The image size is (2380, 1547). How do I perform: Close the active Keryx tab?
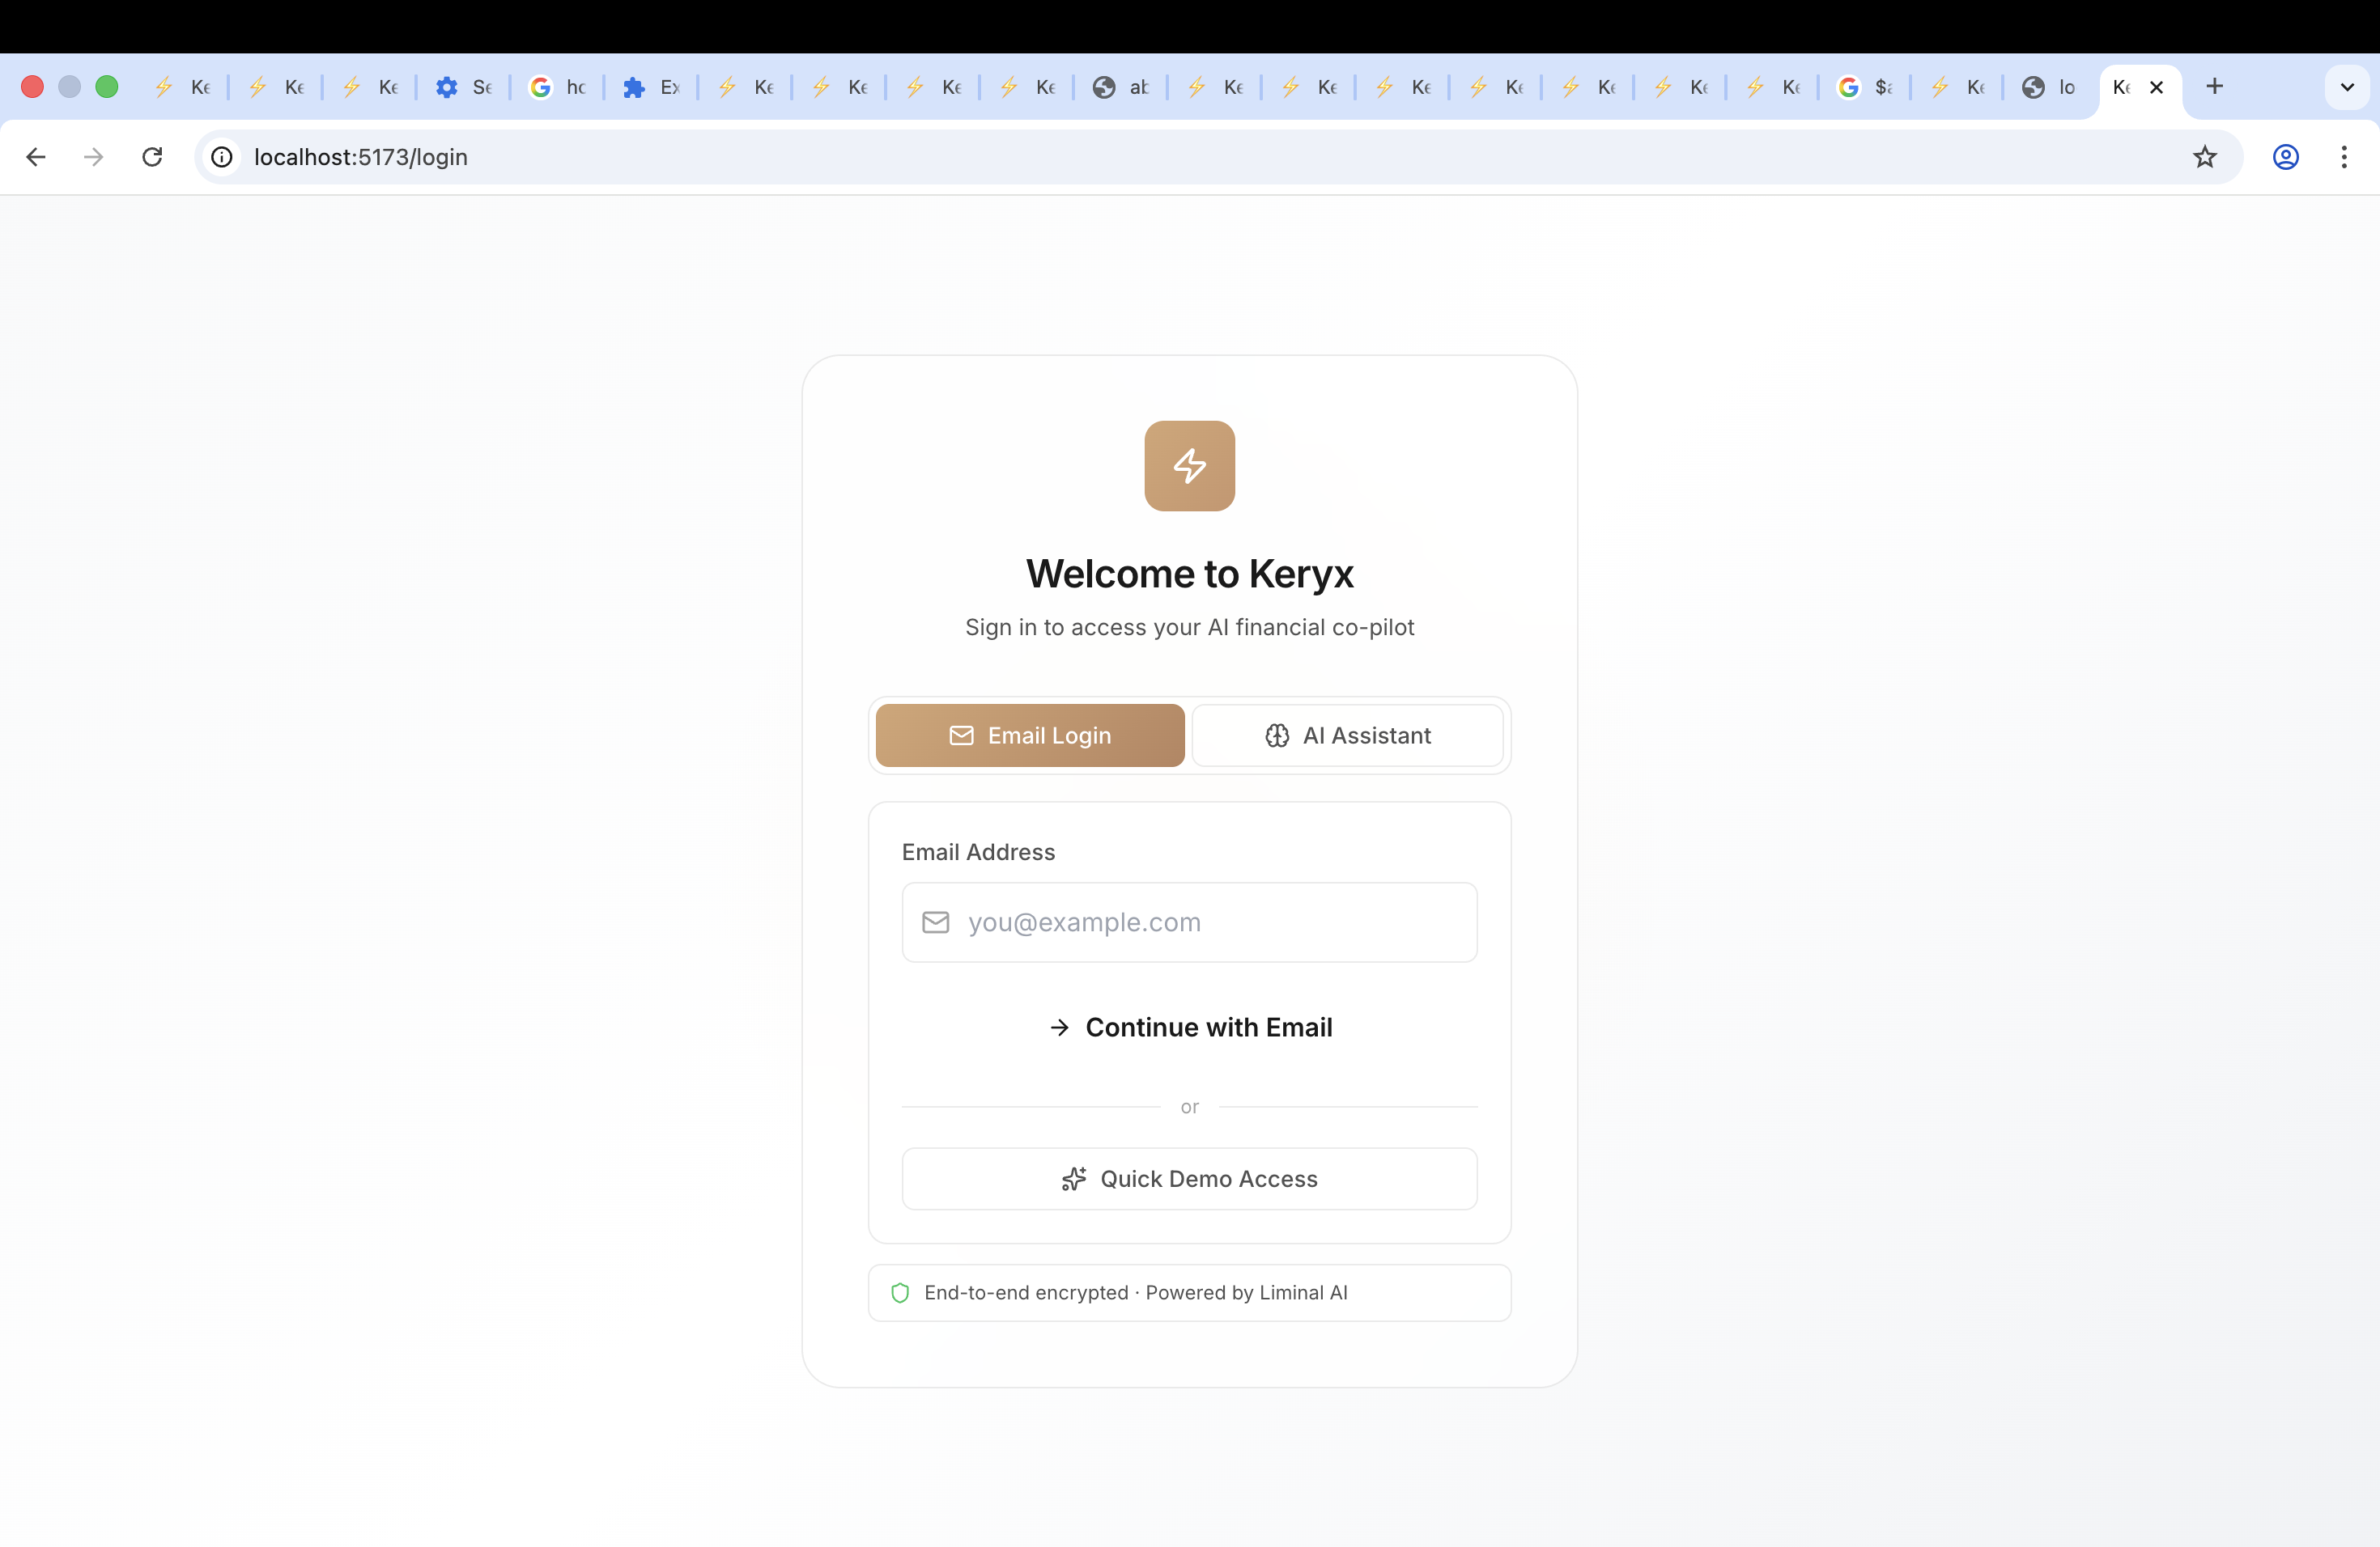[x=2157, y=87]
